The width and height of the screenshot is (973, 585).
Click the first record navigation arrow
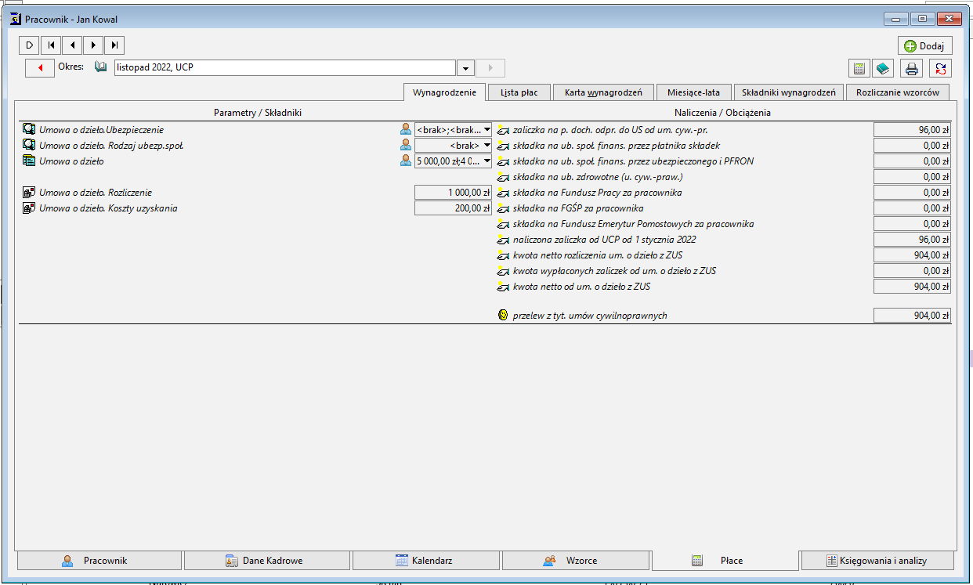[x=51, y=45]
